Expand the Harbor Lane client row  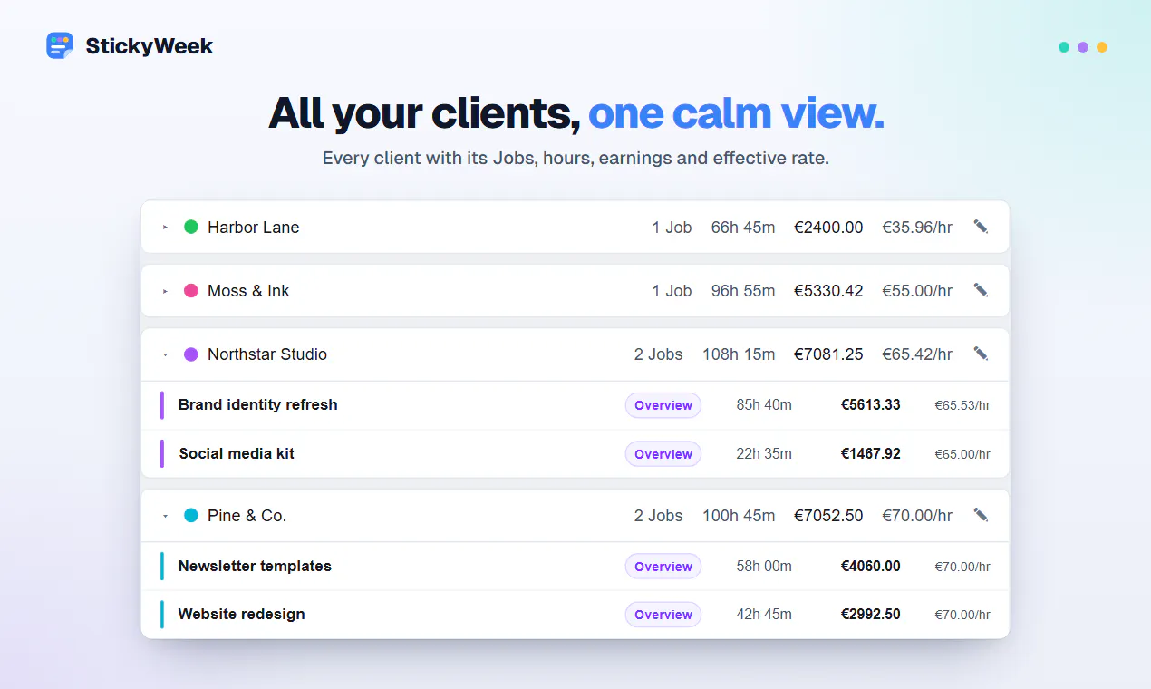pos(165,228)
